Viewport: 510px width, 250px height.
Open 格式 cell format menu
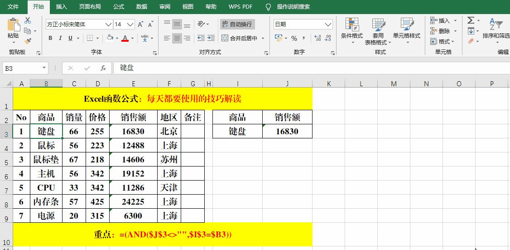tap(442, 41)
